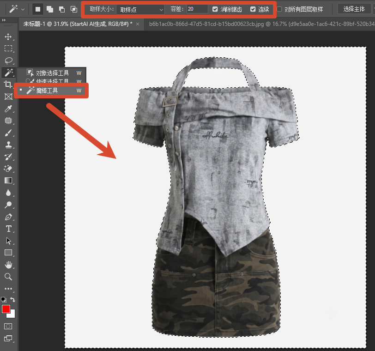Select the Brush tool
This screenshot has height=351, width=375.
(8, 133)
